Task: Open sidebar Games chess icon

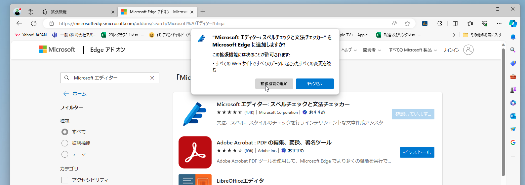Action: (513, 90)
